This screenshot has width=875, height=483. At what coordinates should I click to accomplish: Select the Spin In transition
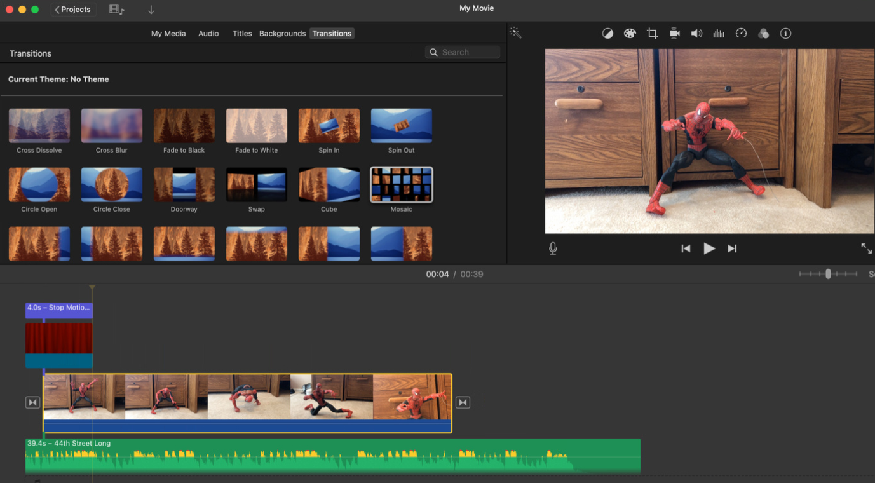329,126
